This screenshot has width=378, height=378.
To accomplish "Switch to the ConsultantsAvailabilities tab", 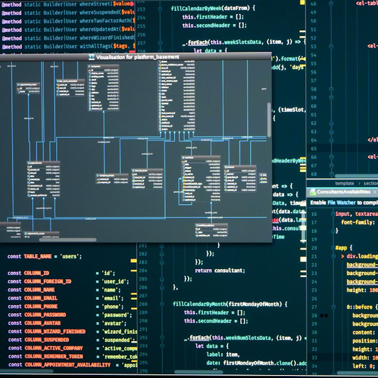I will click(x=343, y=192).
